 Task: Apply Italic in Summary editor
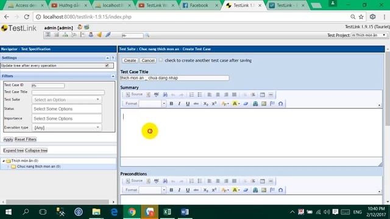(x=179, y=103)
